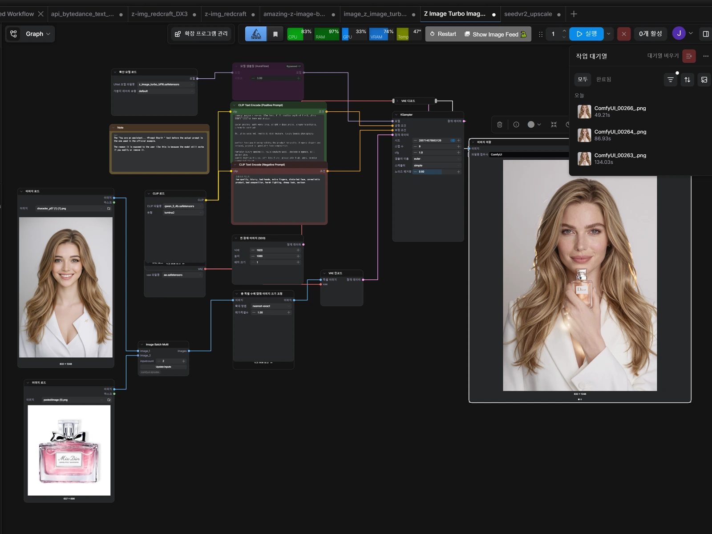Collapse the node using the shrink-arrows icon
The width and height of the screenshot is (712, 534).
coord(554,125)
